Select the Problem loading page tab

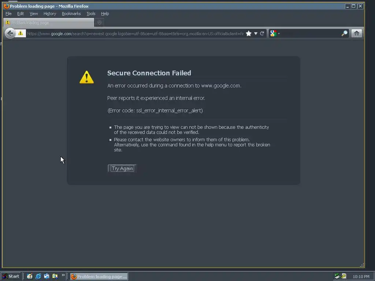tap(49, 22)
